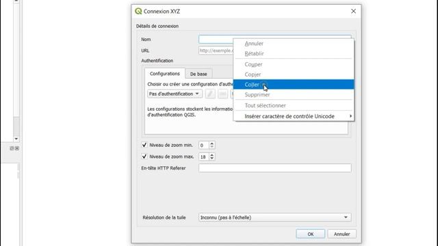
Task: Decrease the zoom max. value with down arrow
Action: coord(211,159)
